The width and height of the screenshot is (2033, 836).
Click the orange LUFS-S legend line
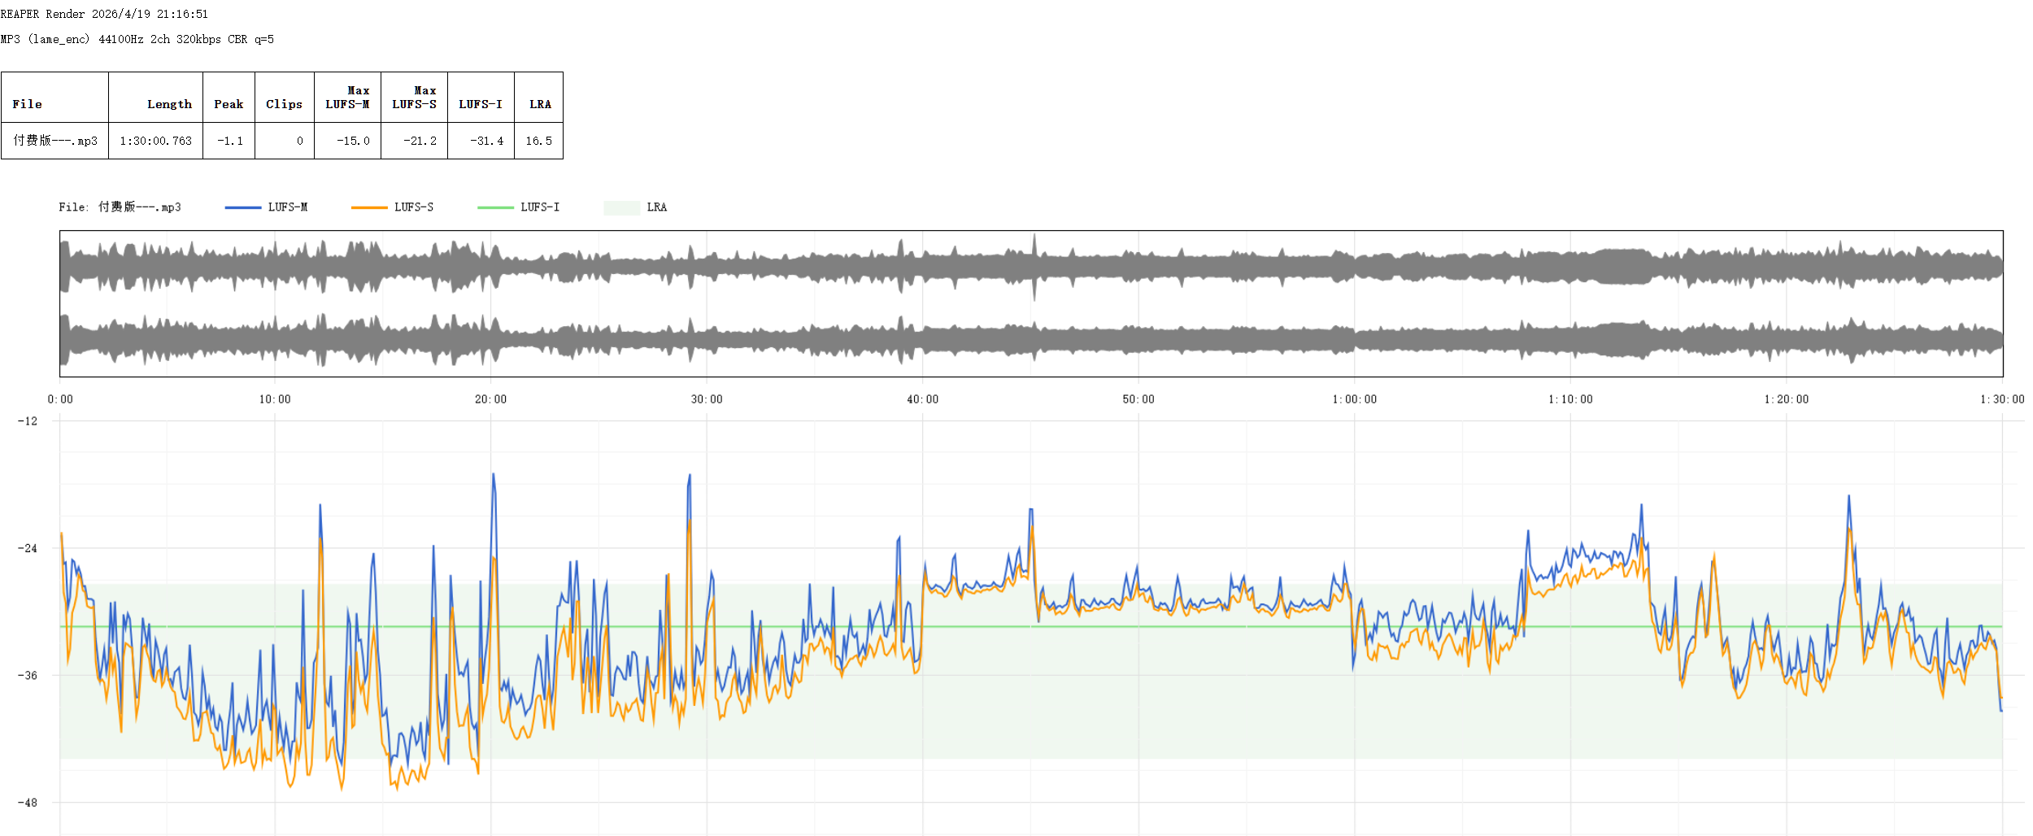(x=369, y=208)
